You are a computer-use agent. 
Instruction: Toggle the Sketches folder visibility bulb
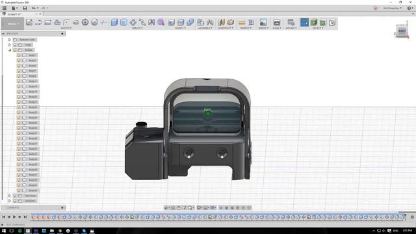click(15, 201)
